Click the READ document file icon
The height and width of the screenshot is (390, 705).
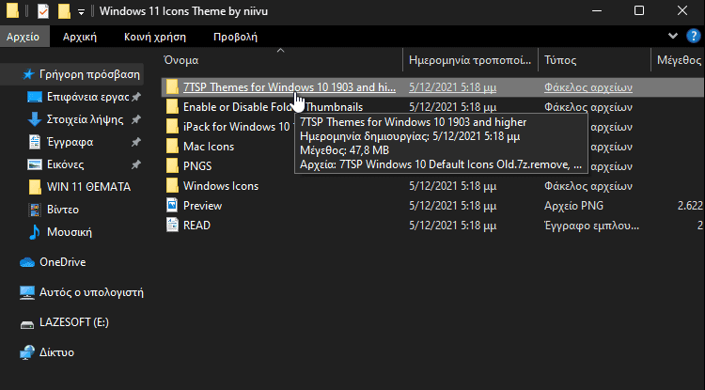coord(172,226)
